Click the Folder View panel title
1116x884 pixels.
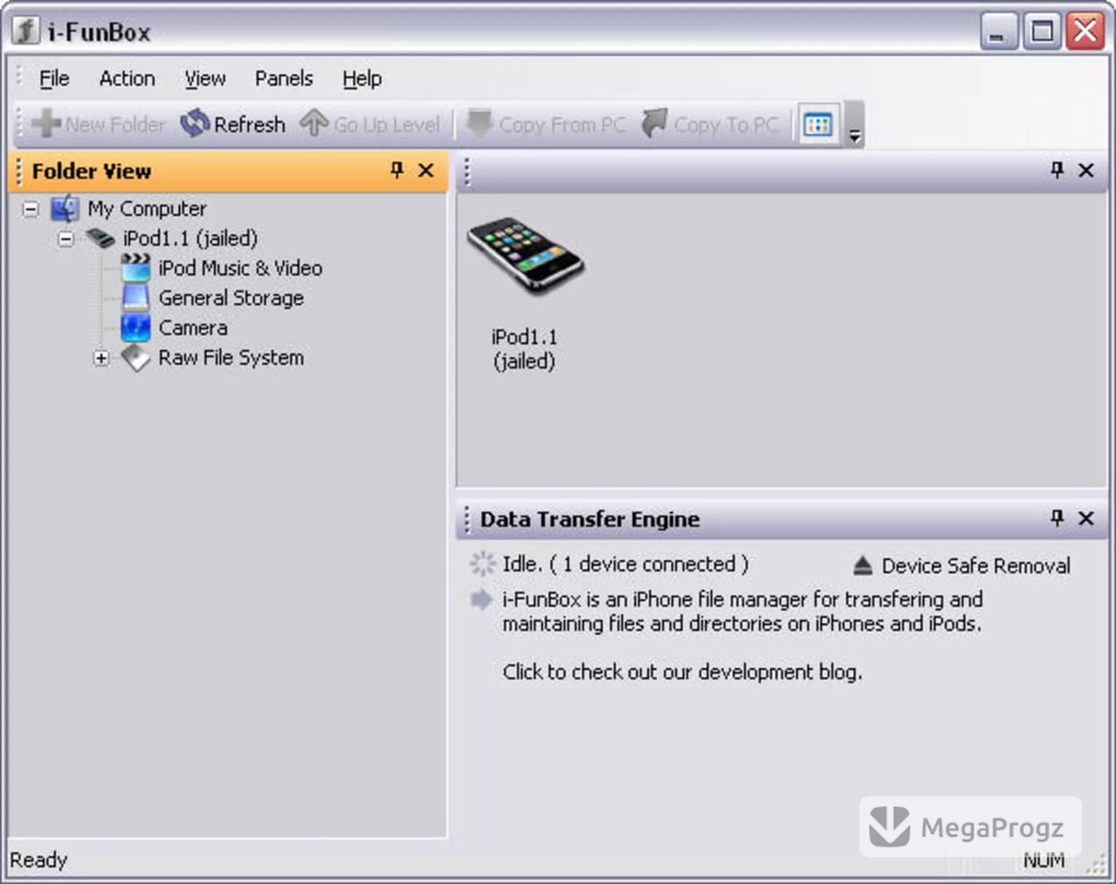[91, 171]
